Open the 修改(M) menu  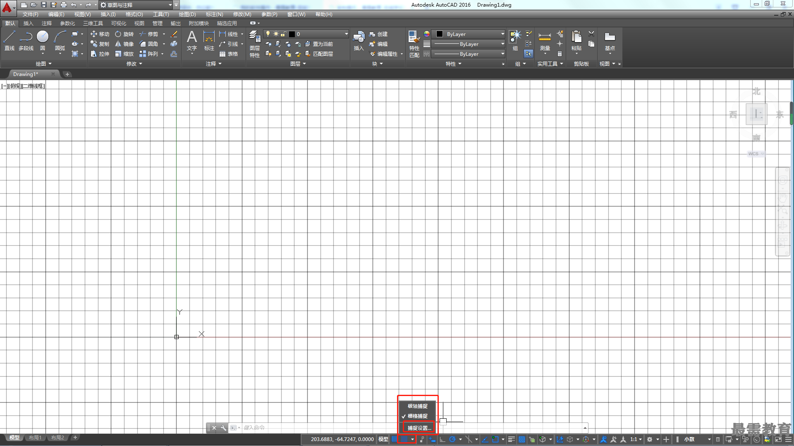click(x=242, y=14)
